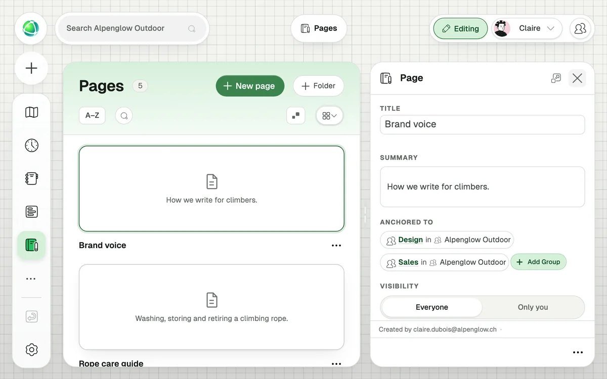Open the Pages tab at top
Screen dimensions: 607x379
tap(319, 28)
